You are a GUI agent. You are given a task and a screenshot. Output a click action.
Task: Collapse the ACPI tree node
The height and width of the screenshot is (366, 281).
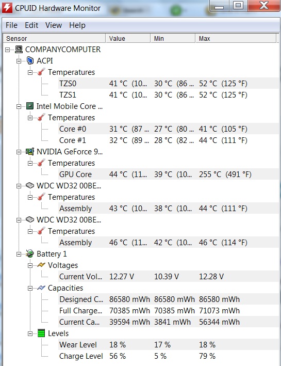(19, 61)
